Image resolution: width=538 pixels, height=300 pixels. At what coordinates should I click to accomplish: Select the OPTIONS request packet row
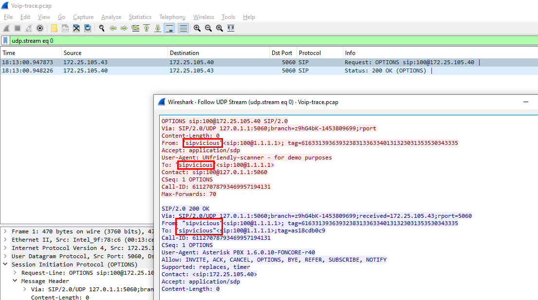[x=269, y=62]
